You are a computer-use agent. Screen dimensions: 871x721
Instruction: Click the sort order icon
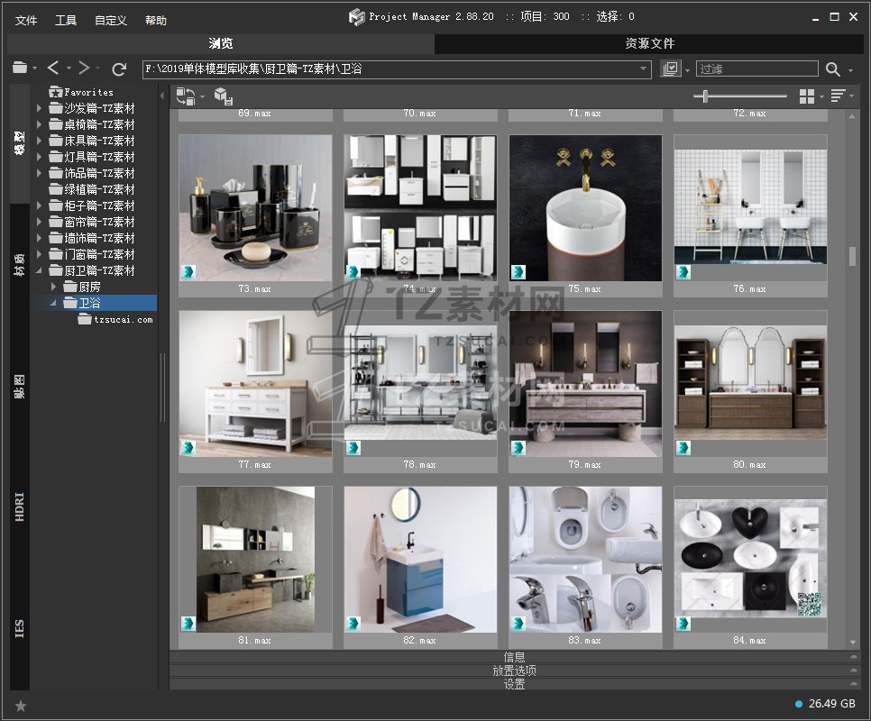tap(838, 96)
